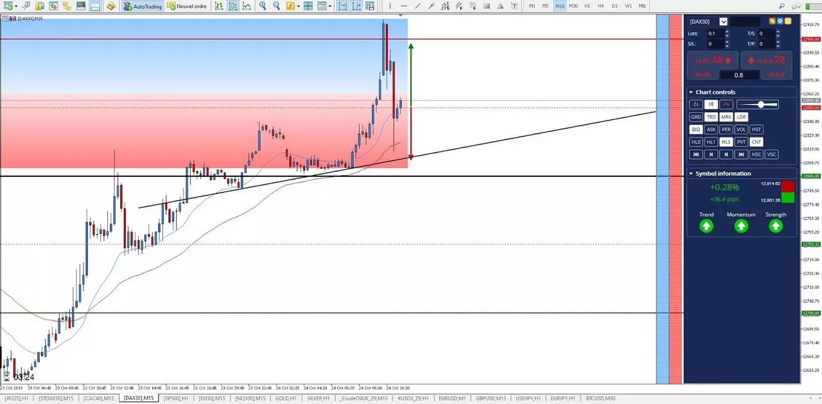
Task: Toggle the PVT button
Action: coord(741,142)
